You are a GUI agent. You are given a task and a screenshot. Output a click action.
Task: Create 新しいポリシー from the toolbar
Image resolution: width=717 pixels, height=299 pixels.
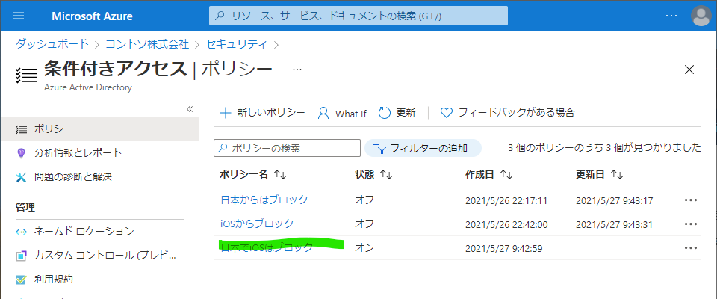262,113
